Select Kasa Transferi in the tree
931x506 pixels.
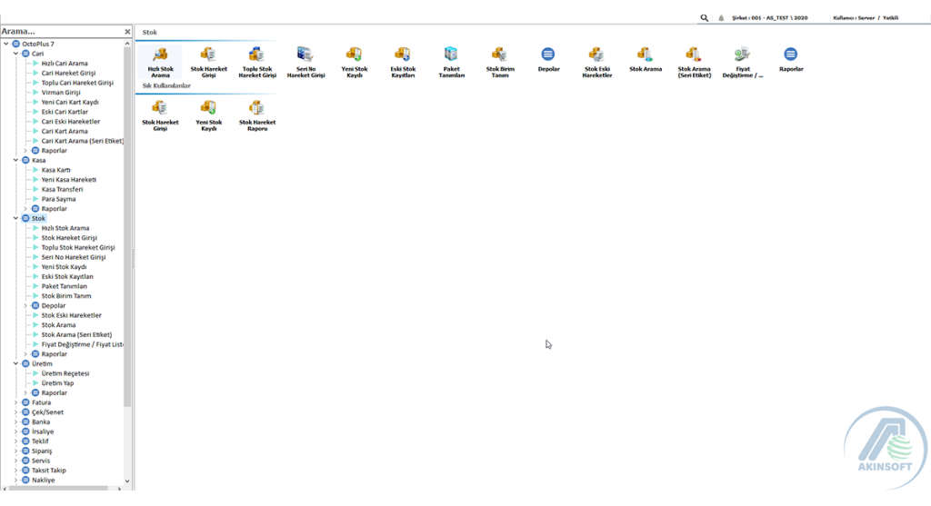(62, 189)
